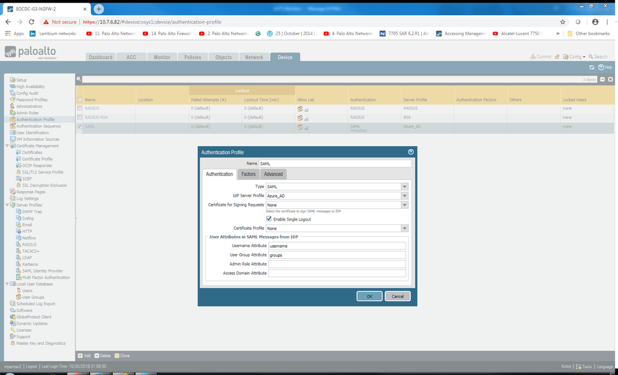The width and height of the screenshot is (618, 375).
Task: Open the Search tool
Action: click(x=598, y=57)
